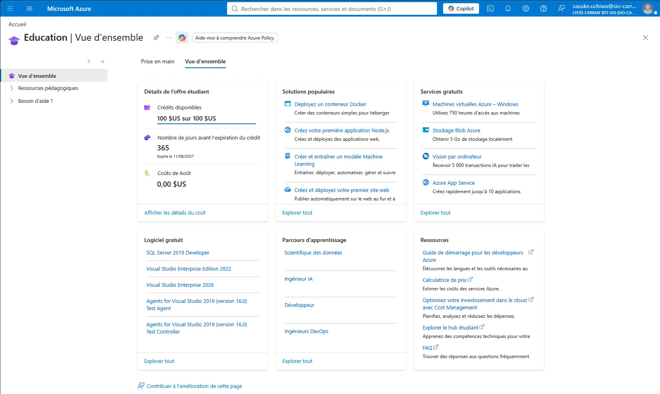Click the August costs dollar icon
The height and width of the screenshot is (394, 660).
coord(147,173)
